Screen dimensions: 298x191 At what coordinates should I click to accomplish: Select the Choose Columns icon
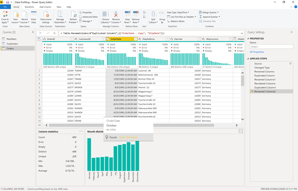coord(105,15)
